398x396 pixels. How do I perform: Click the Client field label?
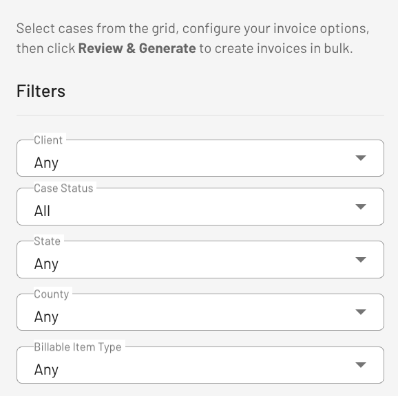pyautogui.click(x=48, y=140)
